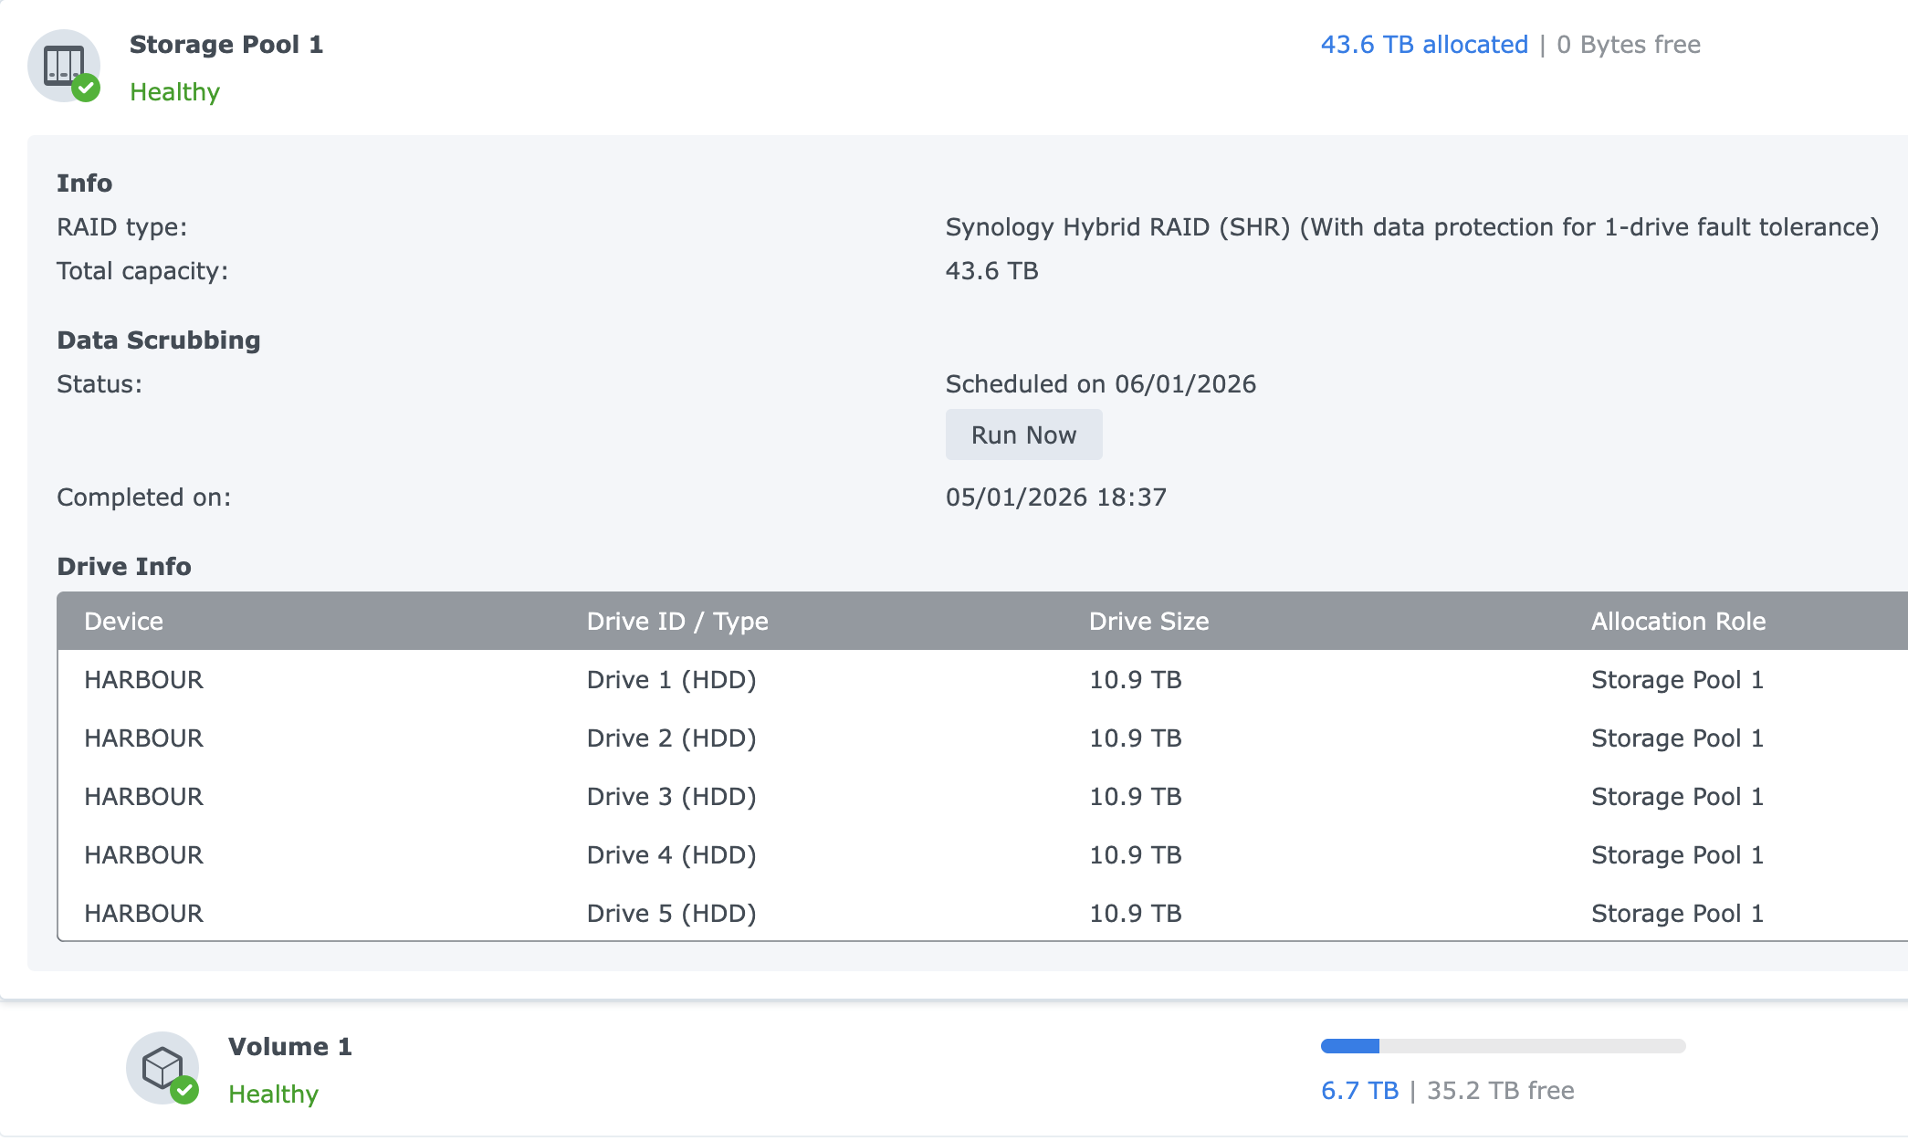Click the Volume 1 usage bar
The image size is (1908, 1141).
(1503, 1046)
